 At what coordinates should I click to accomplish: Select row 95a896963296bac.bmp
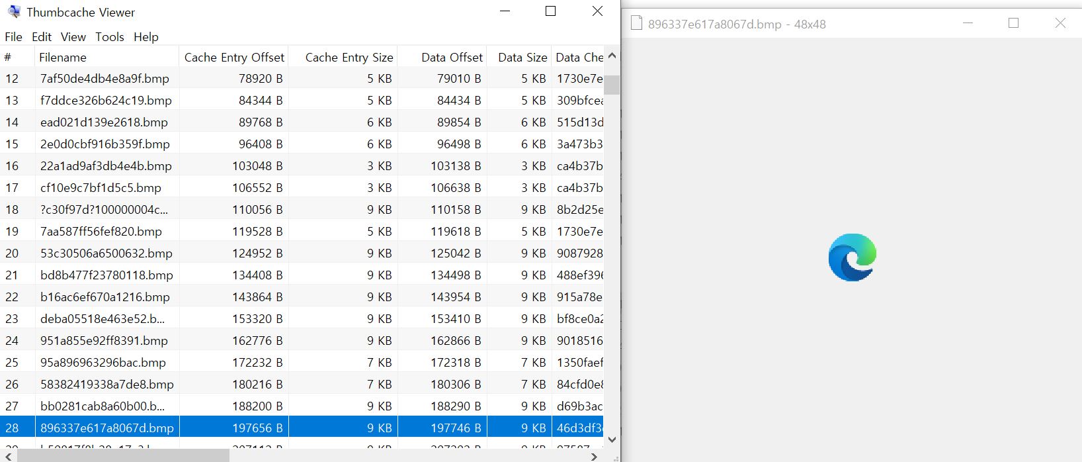coord(302,362)
